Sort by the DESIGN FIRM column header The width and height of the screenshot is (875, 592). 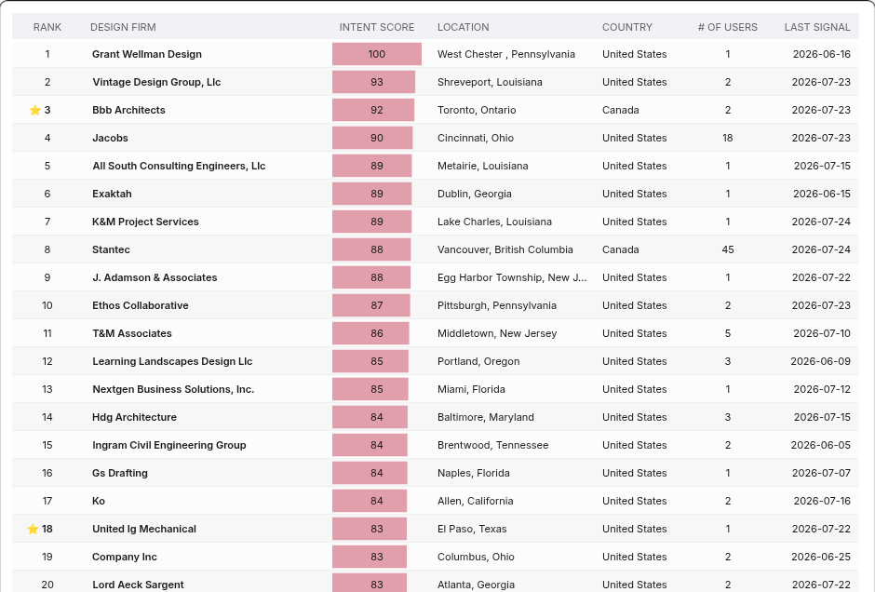pos(123,27)
